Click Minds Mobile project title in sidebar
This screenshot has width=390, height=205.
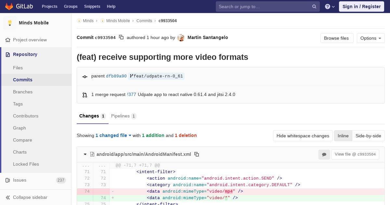tap(34, 23)
